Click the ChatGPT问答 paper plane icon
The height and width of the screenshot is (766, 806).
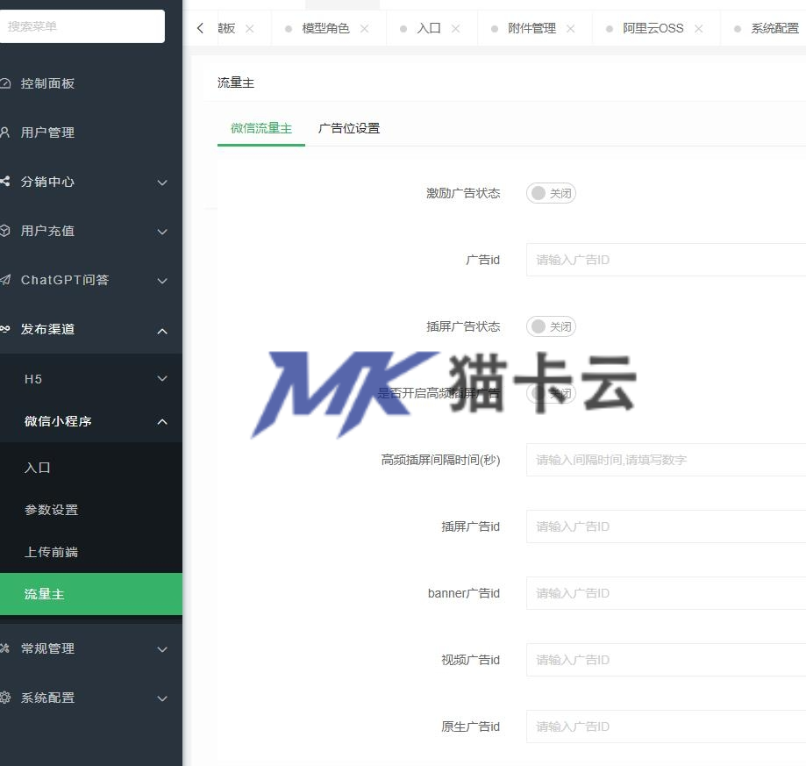[x=4, y=280]
